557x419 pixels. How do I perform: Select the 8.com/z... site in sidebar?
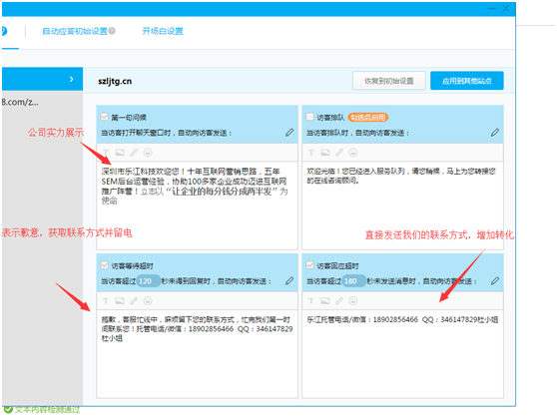coord(42,103)
